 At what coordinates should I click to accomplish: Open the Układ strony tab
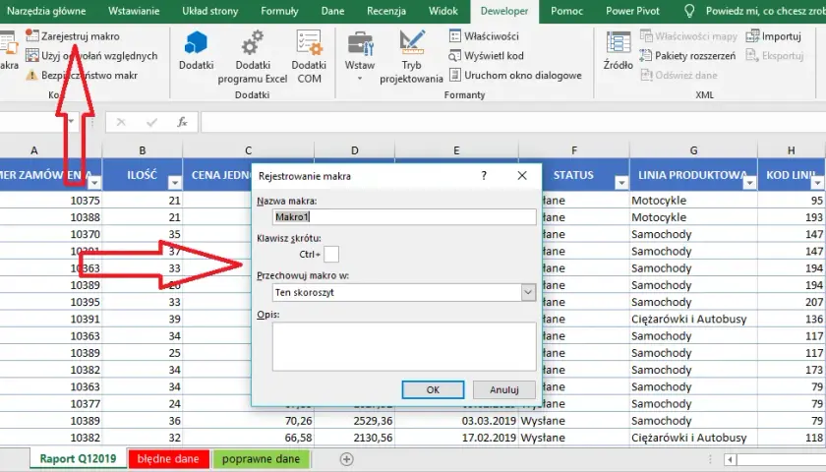pos(210,11)
